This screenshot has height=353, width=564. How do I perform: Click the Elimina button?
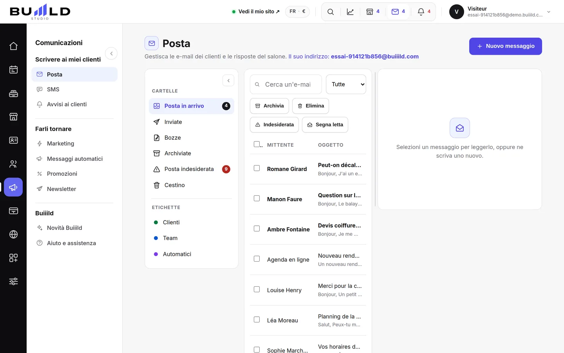pos(311,106)
